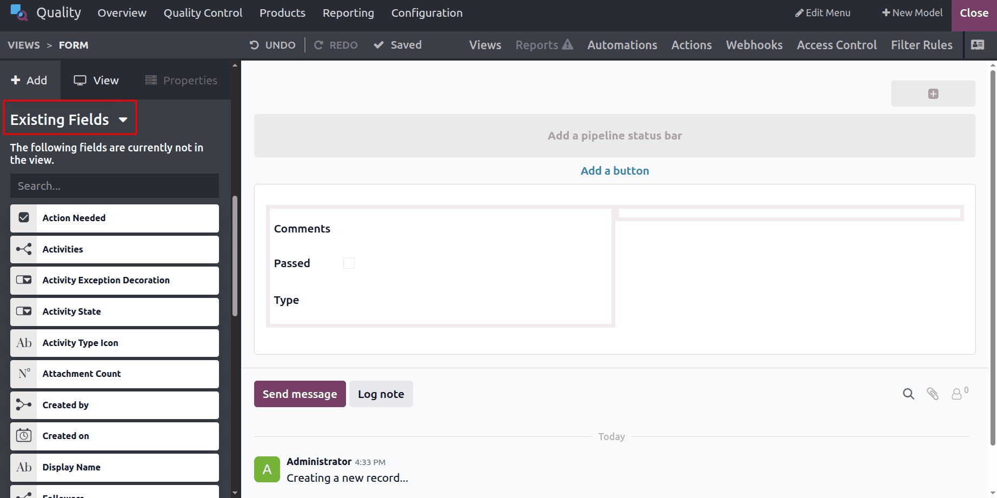The image size is (997, 498).
Task: Click the Quality app title
Action: tap(58, 12)
